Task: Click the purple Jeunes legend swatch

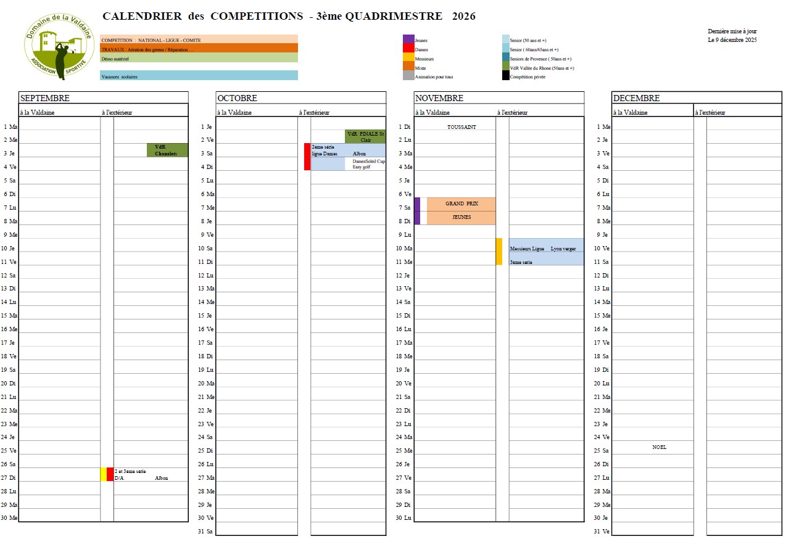Action: 408,39
